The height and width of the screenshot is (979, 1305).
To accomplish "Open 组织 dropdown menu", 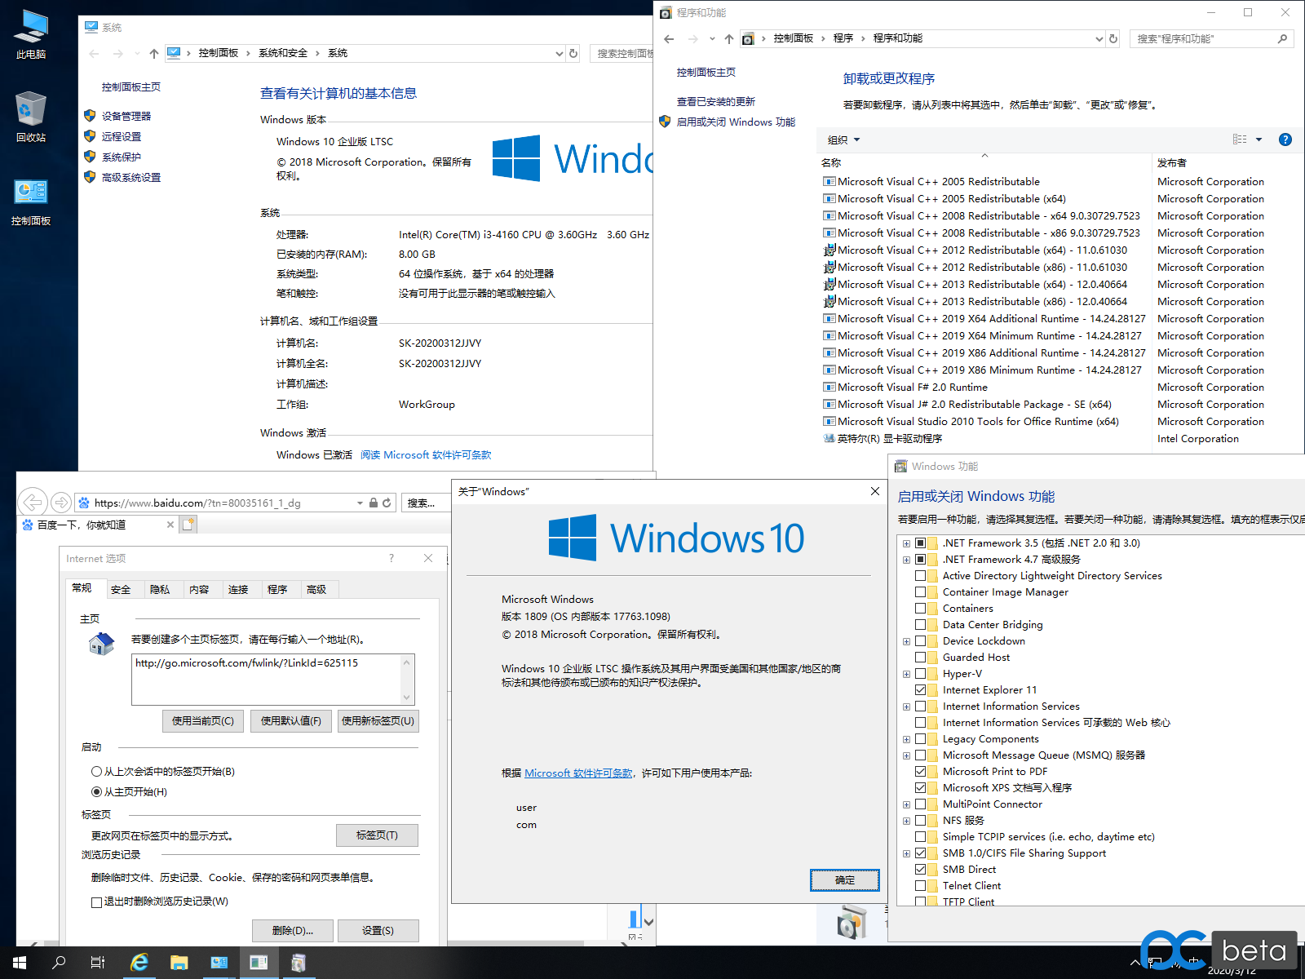I will tap(844, 140).
